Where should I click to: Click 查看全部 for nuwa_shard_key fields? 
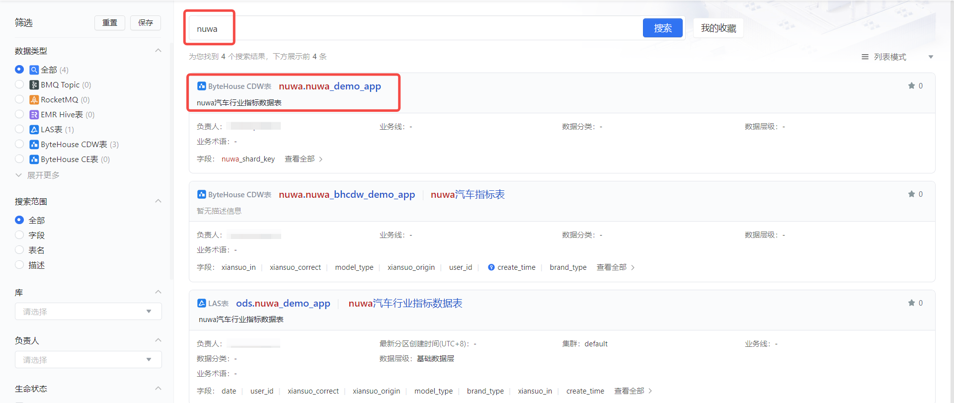pyautogui.click(x=304, y=159)
